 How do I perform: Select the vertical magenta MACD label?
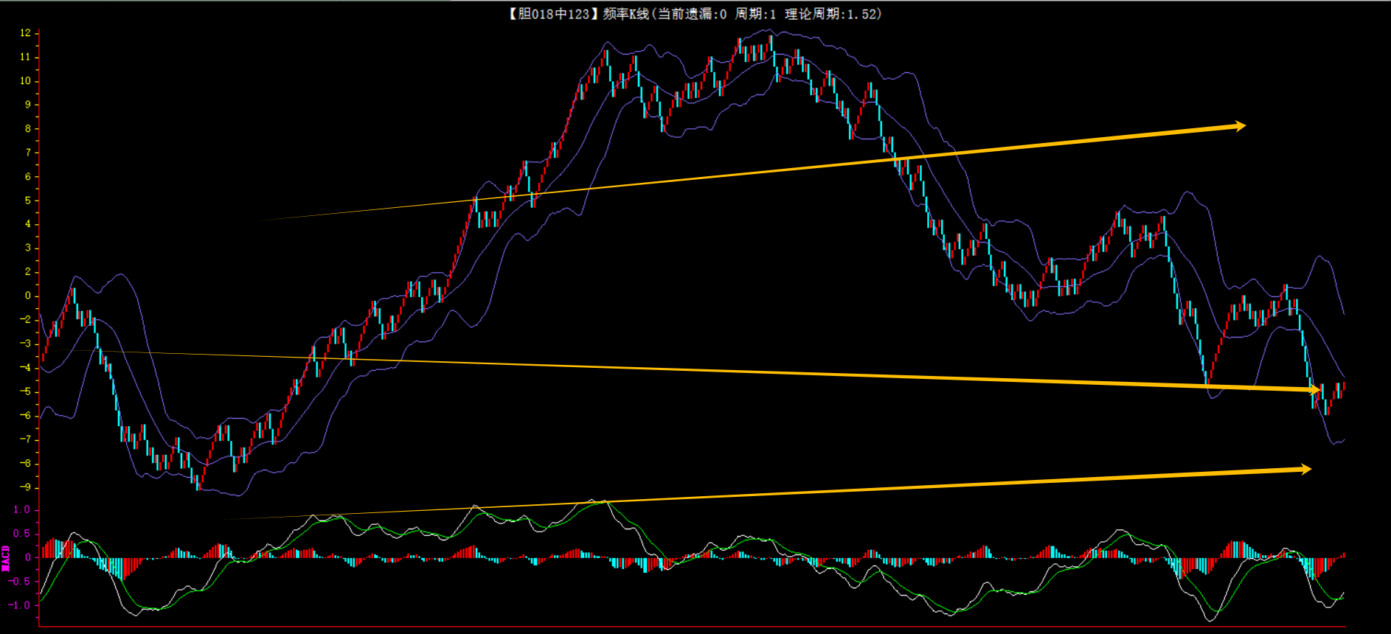click(6, 558)
